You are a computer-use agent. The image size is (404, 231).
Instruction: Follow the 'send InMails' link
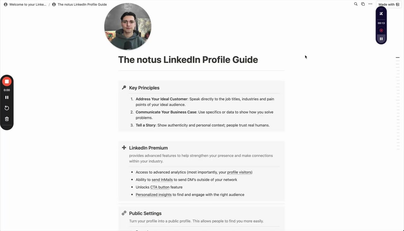tap(162, 180)
